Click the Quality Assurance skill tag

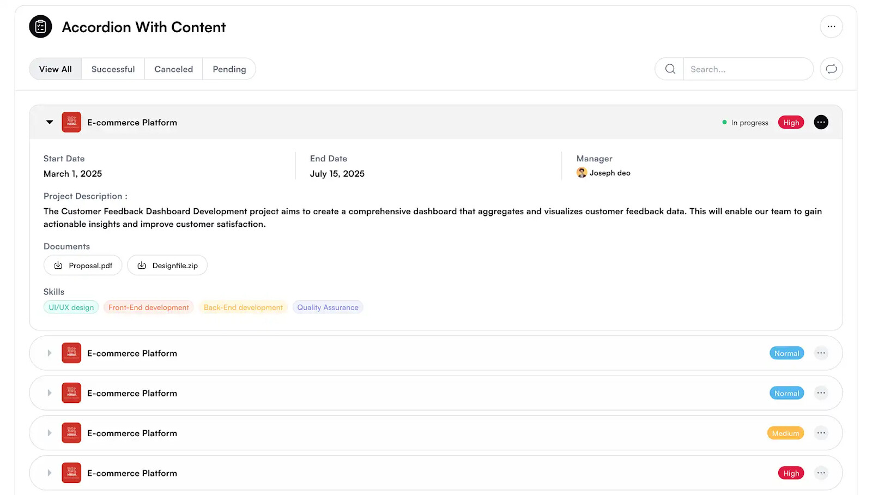point(328,307)
